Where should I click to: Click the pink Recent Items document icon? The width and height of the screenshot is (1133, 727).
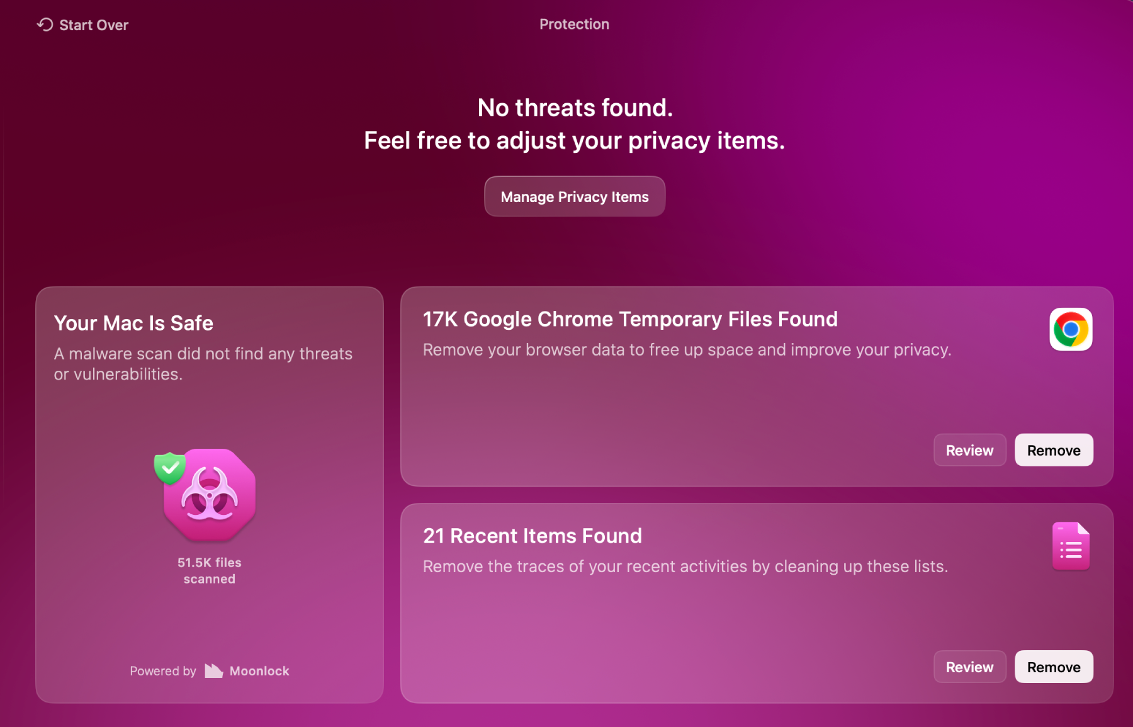pos(1070,546)
